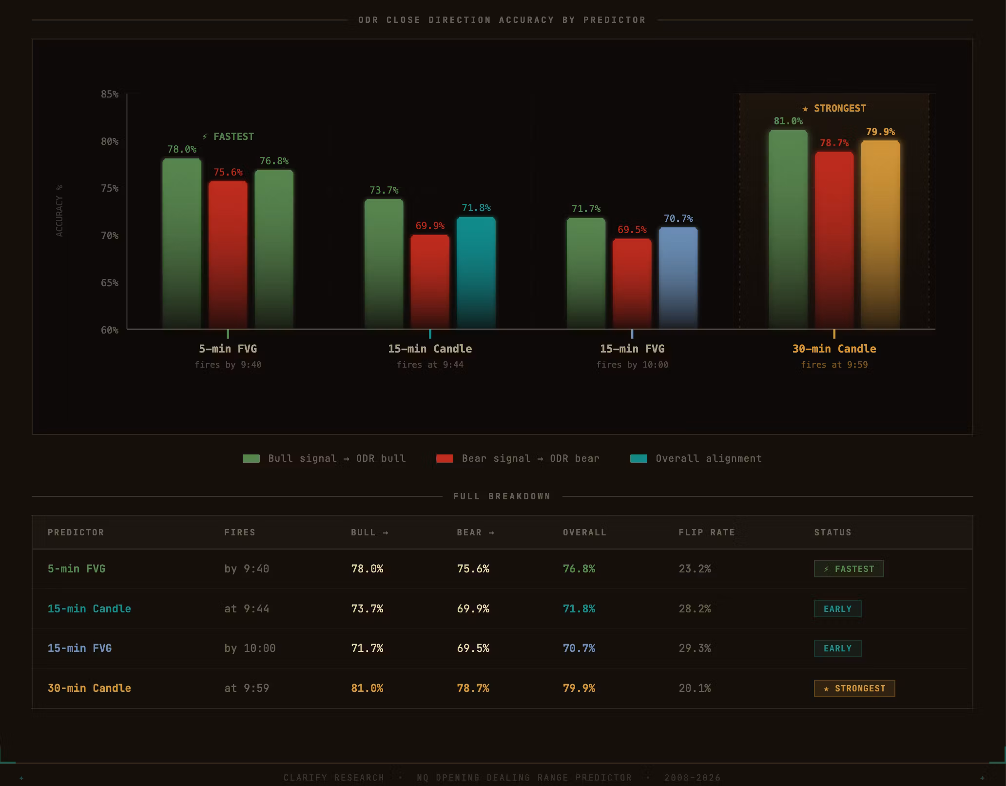
Task: Click the 15-min FVG row name in table
Action: (79, 648)
